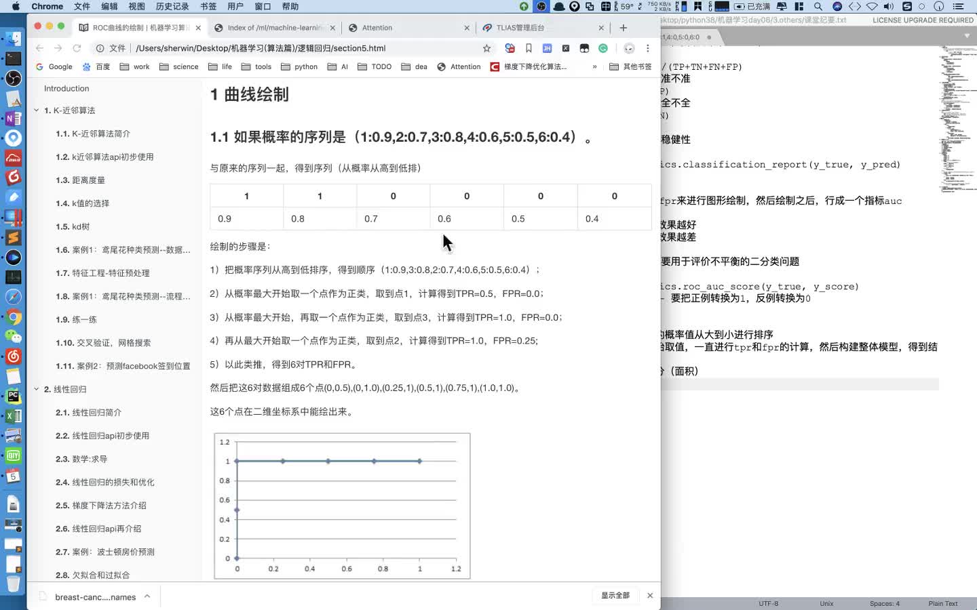Go to 2.7. 案例：波士顿房价预测

pyautogui.click(x=105, y=552)
